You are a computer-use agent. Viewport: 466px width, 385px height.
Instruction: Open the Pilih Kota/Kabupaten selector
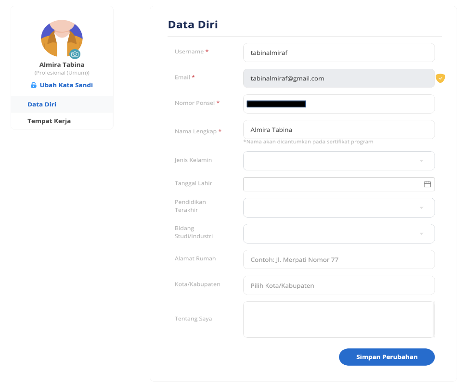point(339,285)
